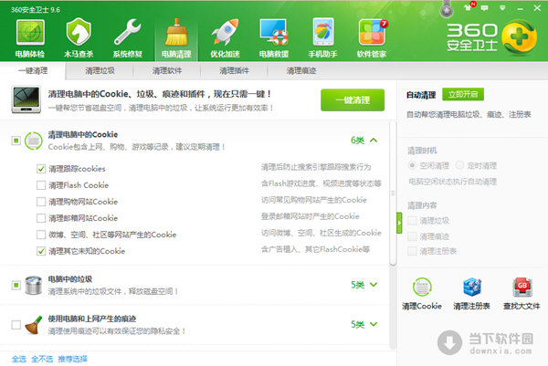The image size is (548, 366).
Task: Uncheck 清理跟踪cookies
Action: [x=41, y=169]
